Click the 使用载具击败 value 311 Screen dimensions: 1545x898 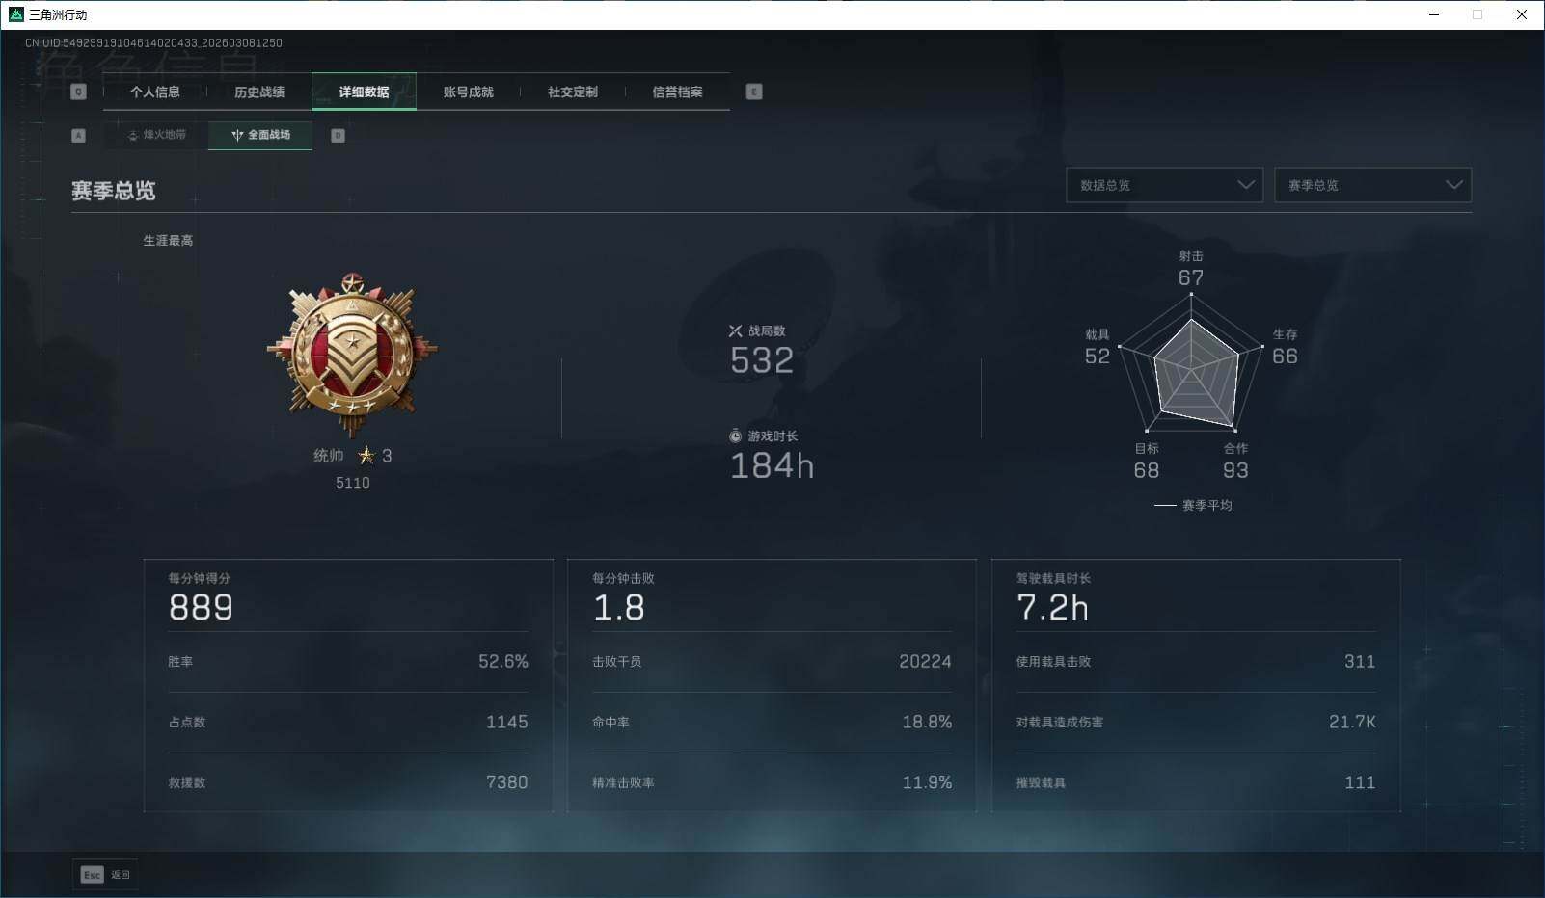1360,662
